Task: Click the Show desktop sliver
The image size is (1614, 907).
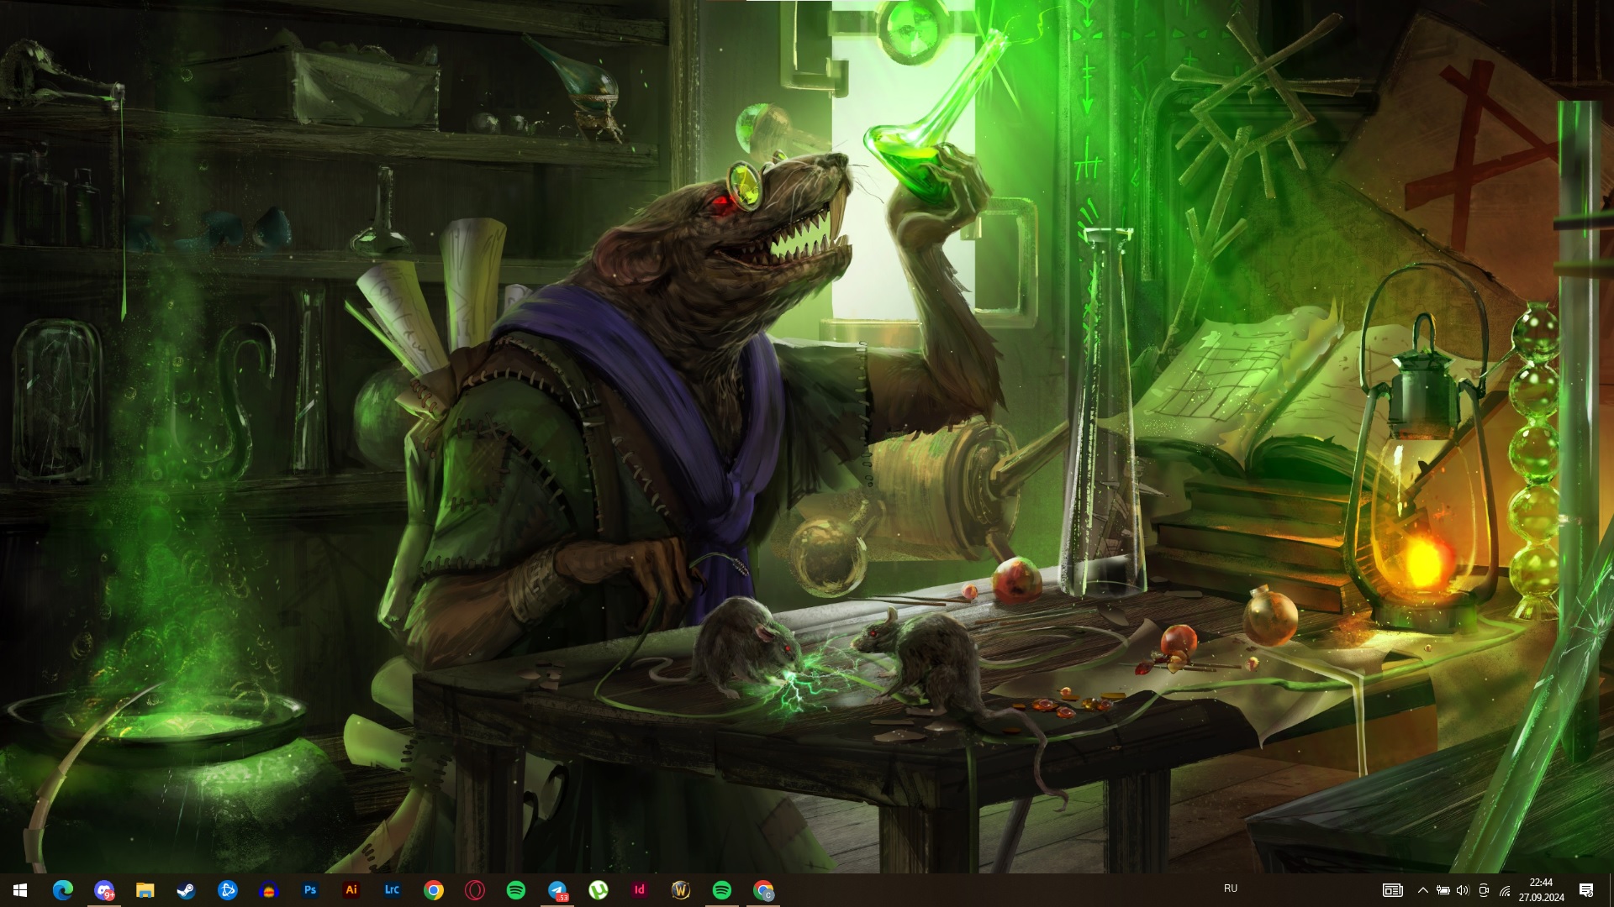Action: [x=1611, y=890]
